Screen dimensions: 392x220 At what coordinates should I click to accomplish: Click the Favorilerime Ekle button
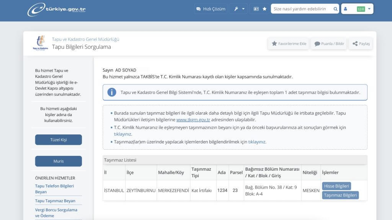click(289, 44)
